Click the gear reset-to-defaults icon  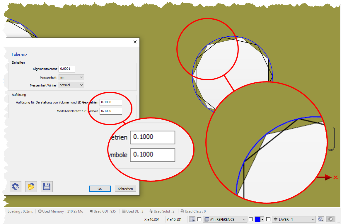click(16, 186)
